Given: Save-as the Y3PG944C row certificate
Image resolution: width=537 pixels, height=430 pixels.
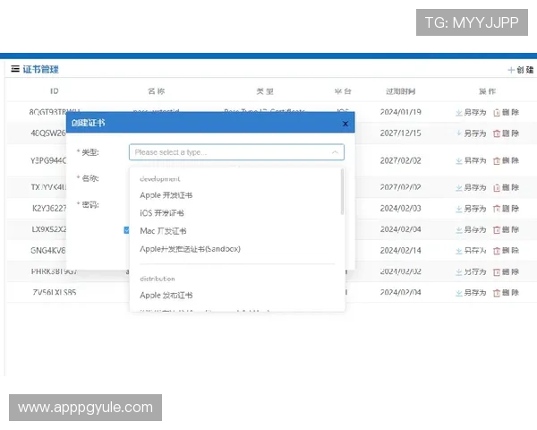Looking at the screenshot, I should point(471,160).
